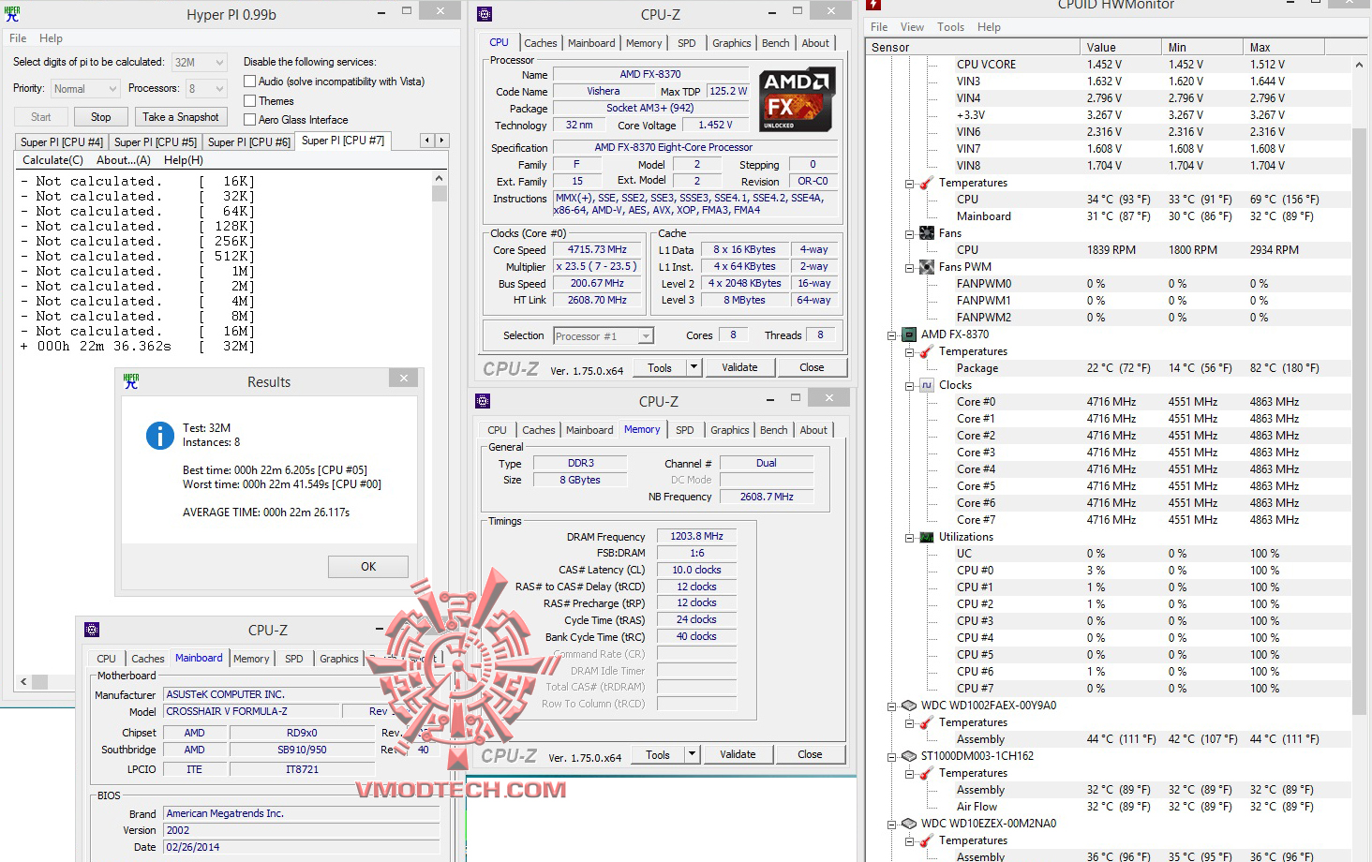1372x862 pixels.
Task: Collapse the Utilizations tree node
Action: tap(909, 537)
